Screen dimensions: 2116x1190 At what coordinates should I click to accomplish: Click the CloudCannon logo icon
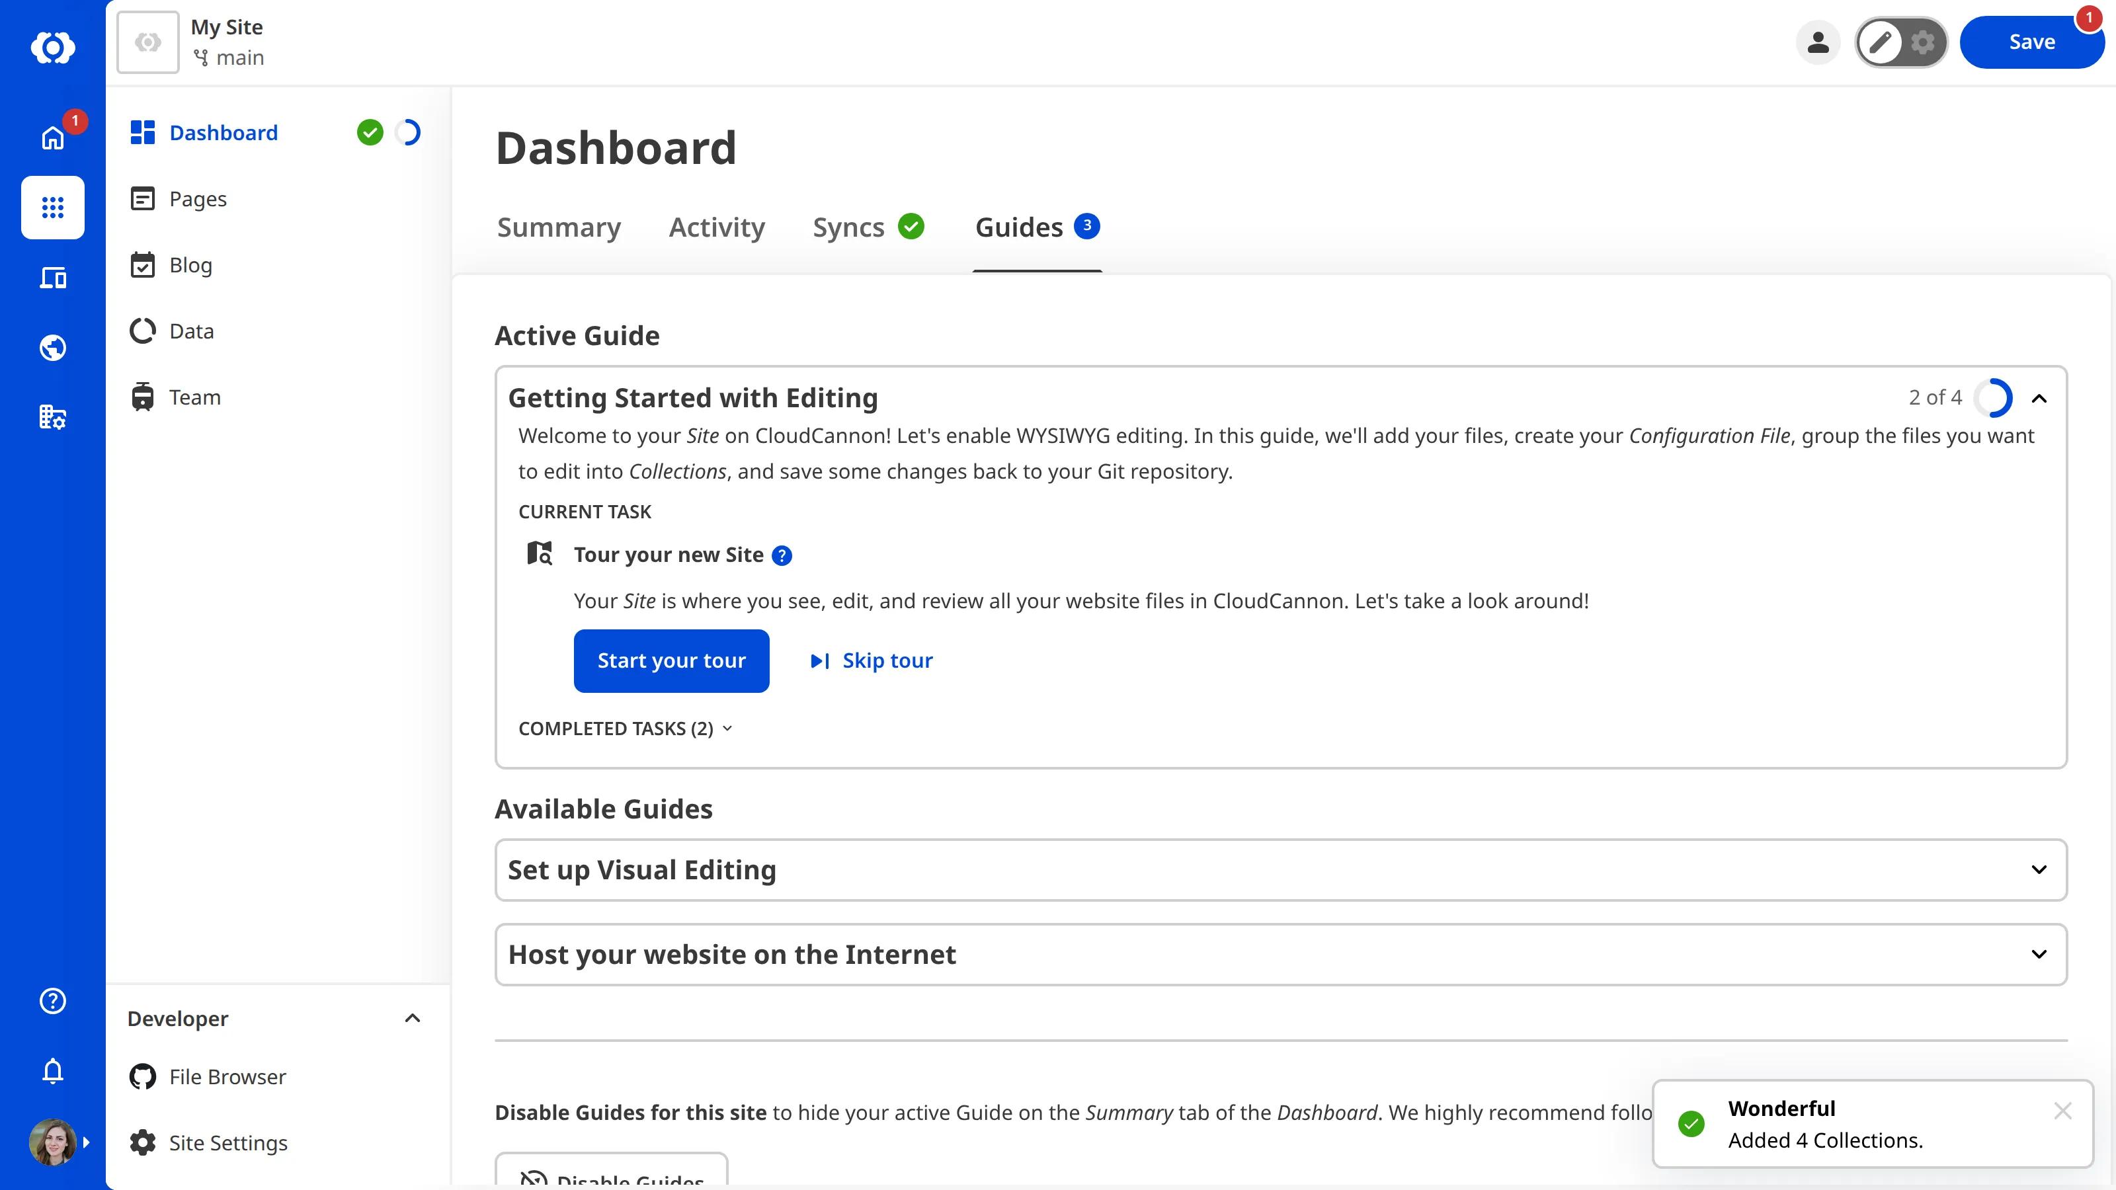coord(53,47)
